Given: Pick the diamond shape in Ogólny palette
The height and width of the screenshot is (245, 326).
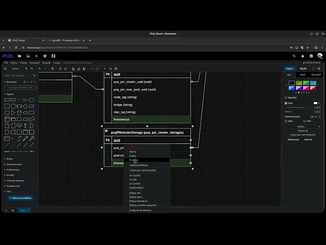Looking at the screenshot, I should click(25, 106).
